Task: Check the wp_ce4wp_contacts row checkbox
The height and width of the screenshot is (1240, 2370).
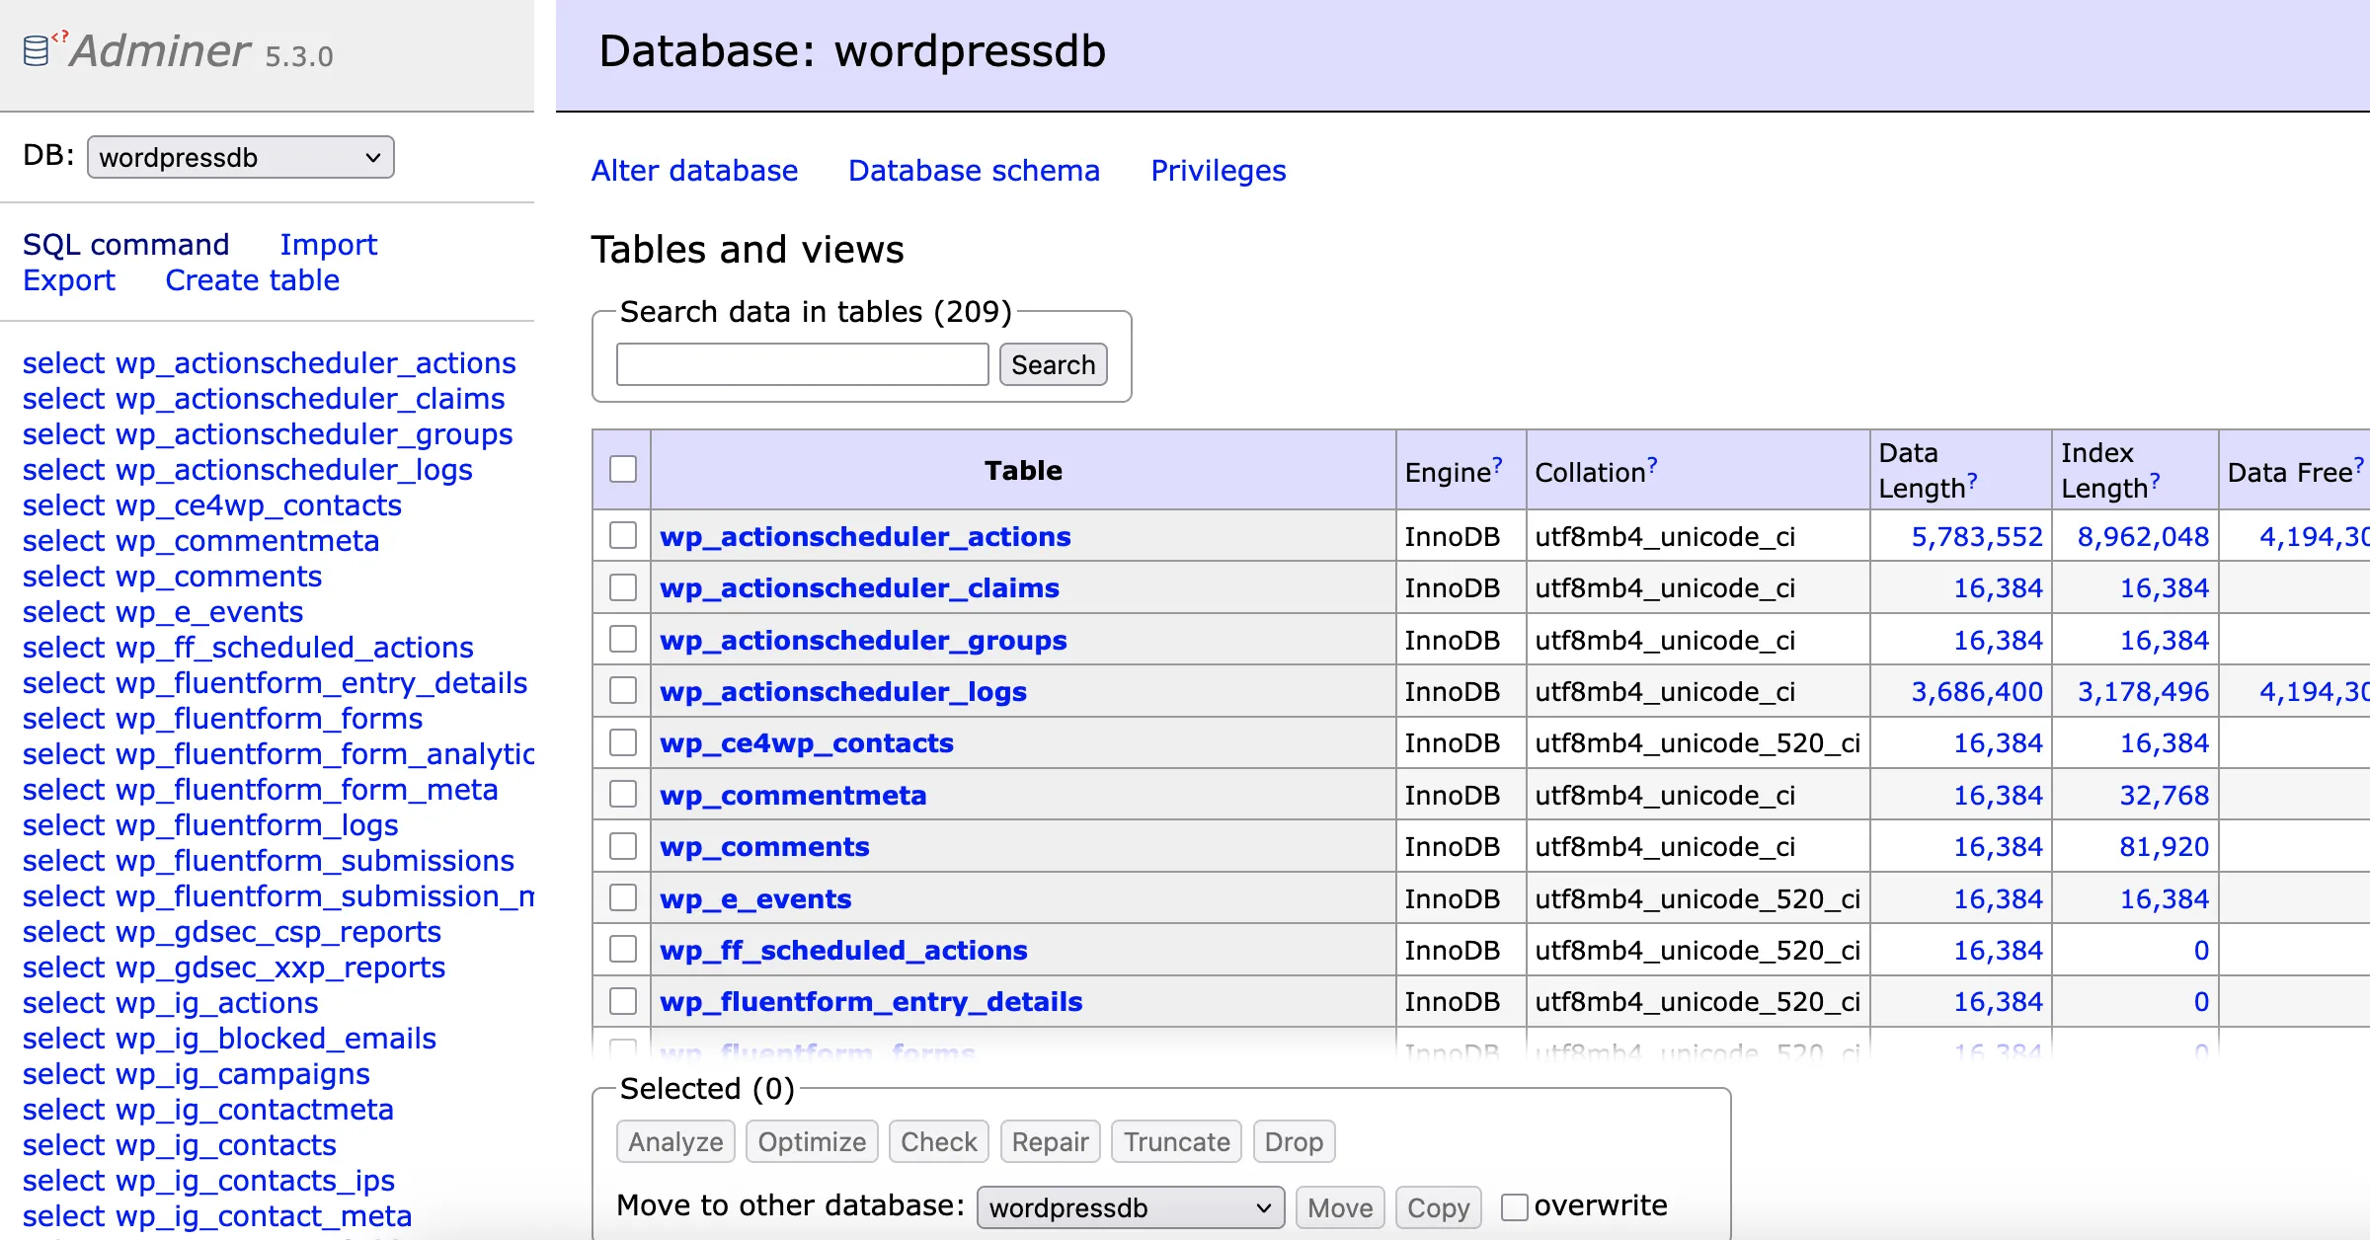Action: [623, 742]
